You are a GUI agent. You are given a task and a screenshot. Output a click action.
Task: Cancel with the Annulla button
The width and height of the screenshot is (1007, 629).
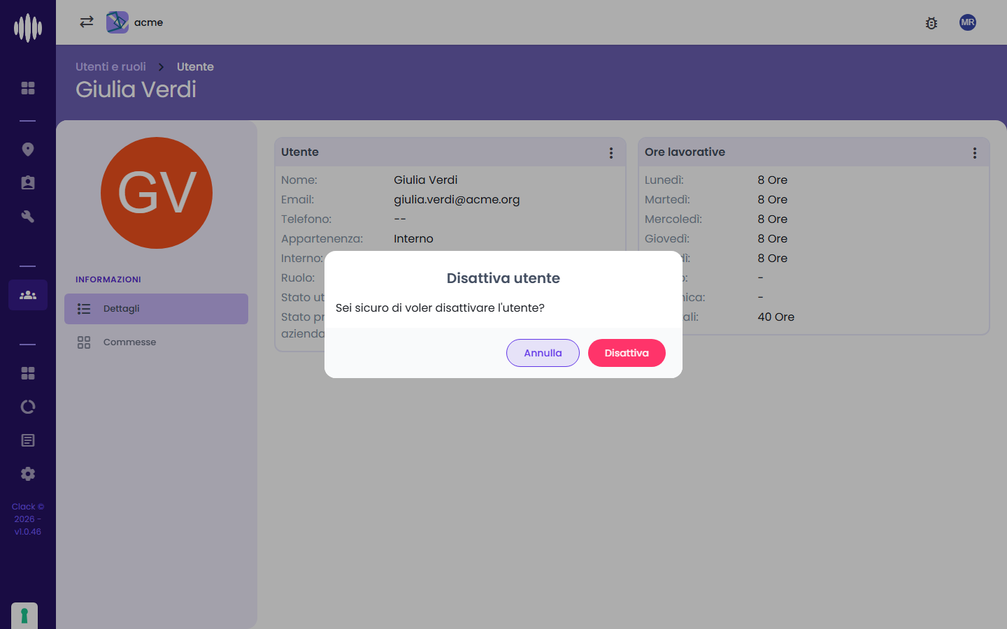pos(543,353)
